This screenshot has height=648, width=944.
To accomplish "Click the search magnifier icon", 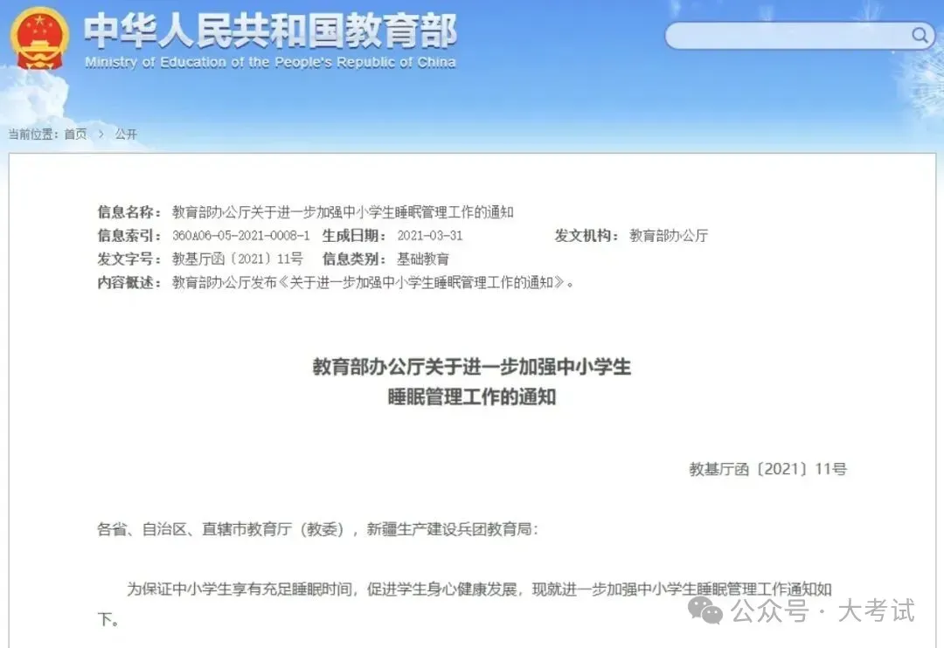I will click(920, 35).
